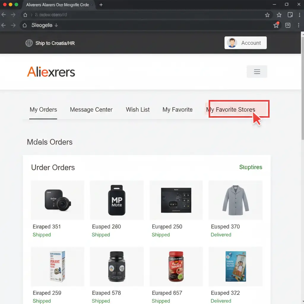The width and height of the screenshot is (304, 304).
Task: Click the red jar product thumbnail
Action: (x=176, y=266)
